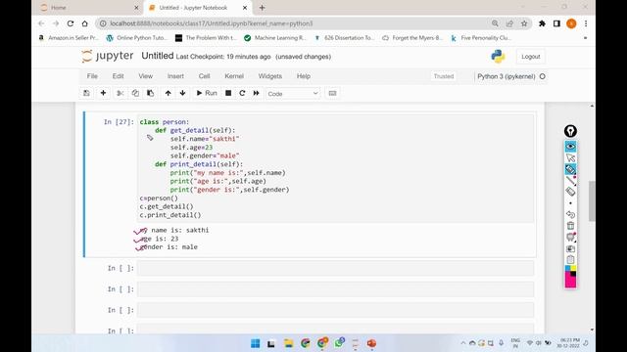The image size is (627, 352).
Task: Click the Trusted notebook indicator
Action: coord(444,76)
